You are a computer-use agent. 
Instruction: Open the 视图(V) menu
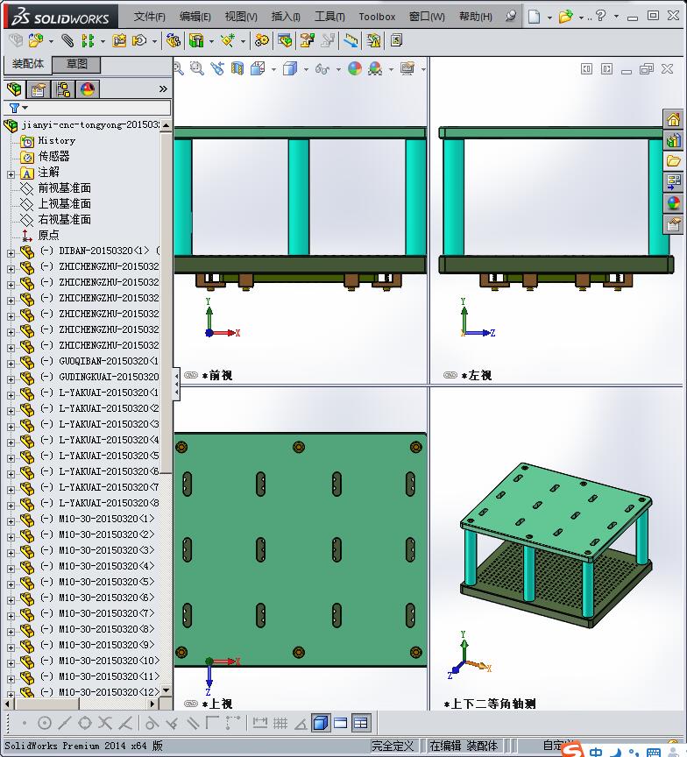pyautogui.click(x=241, y=17)
